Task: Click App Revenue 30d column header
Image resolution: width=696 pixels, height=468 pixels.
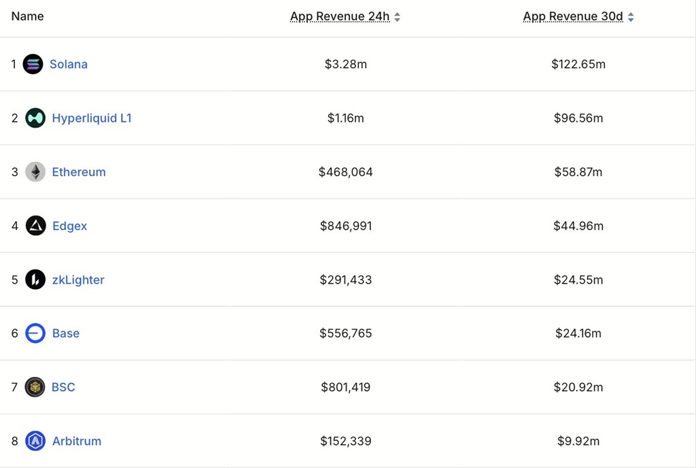Action: point(573,16)
